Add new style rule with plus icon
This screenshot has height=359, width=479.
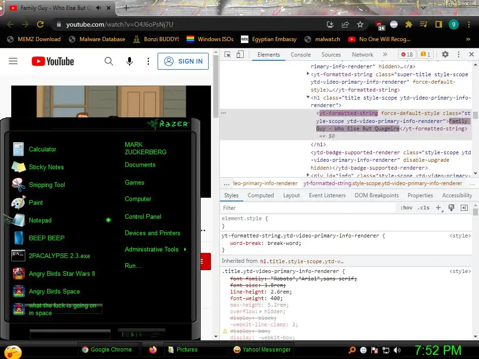(x=439, y=208)
